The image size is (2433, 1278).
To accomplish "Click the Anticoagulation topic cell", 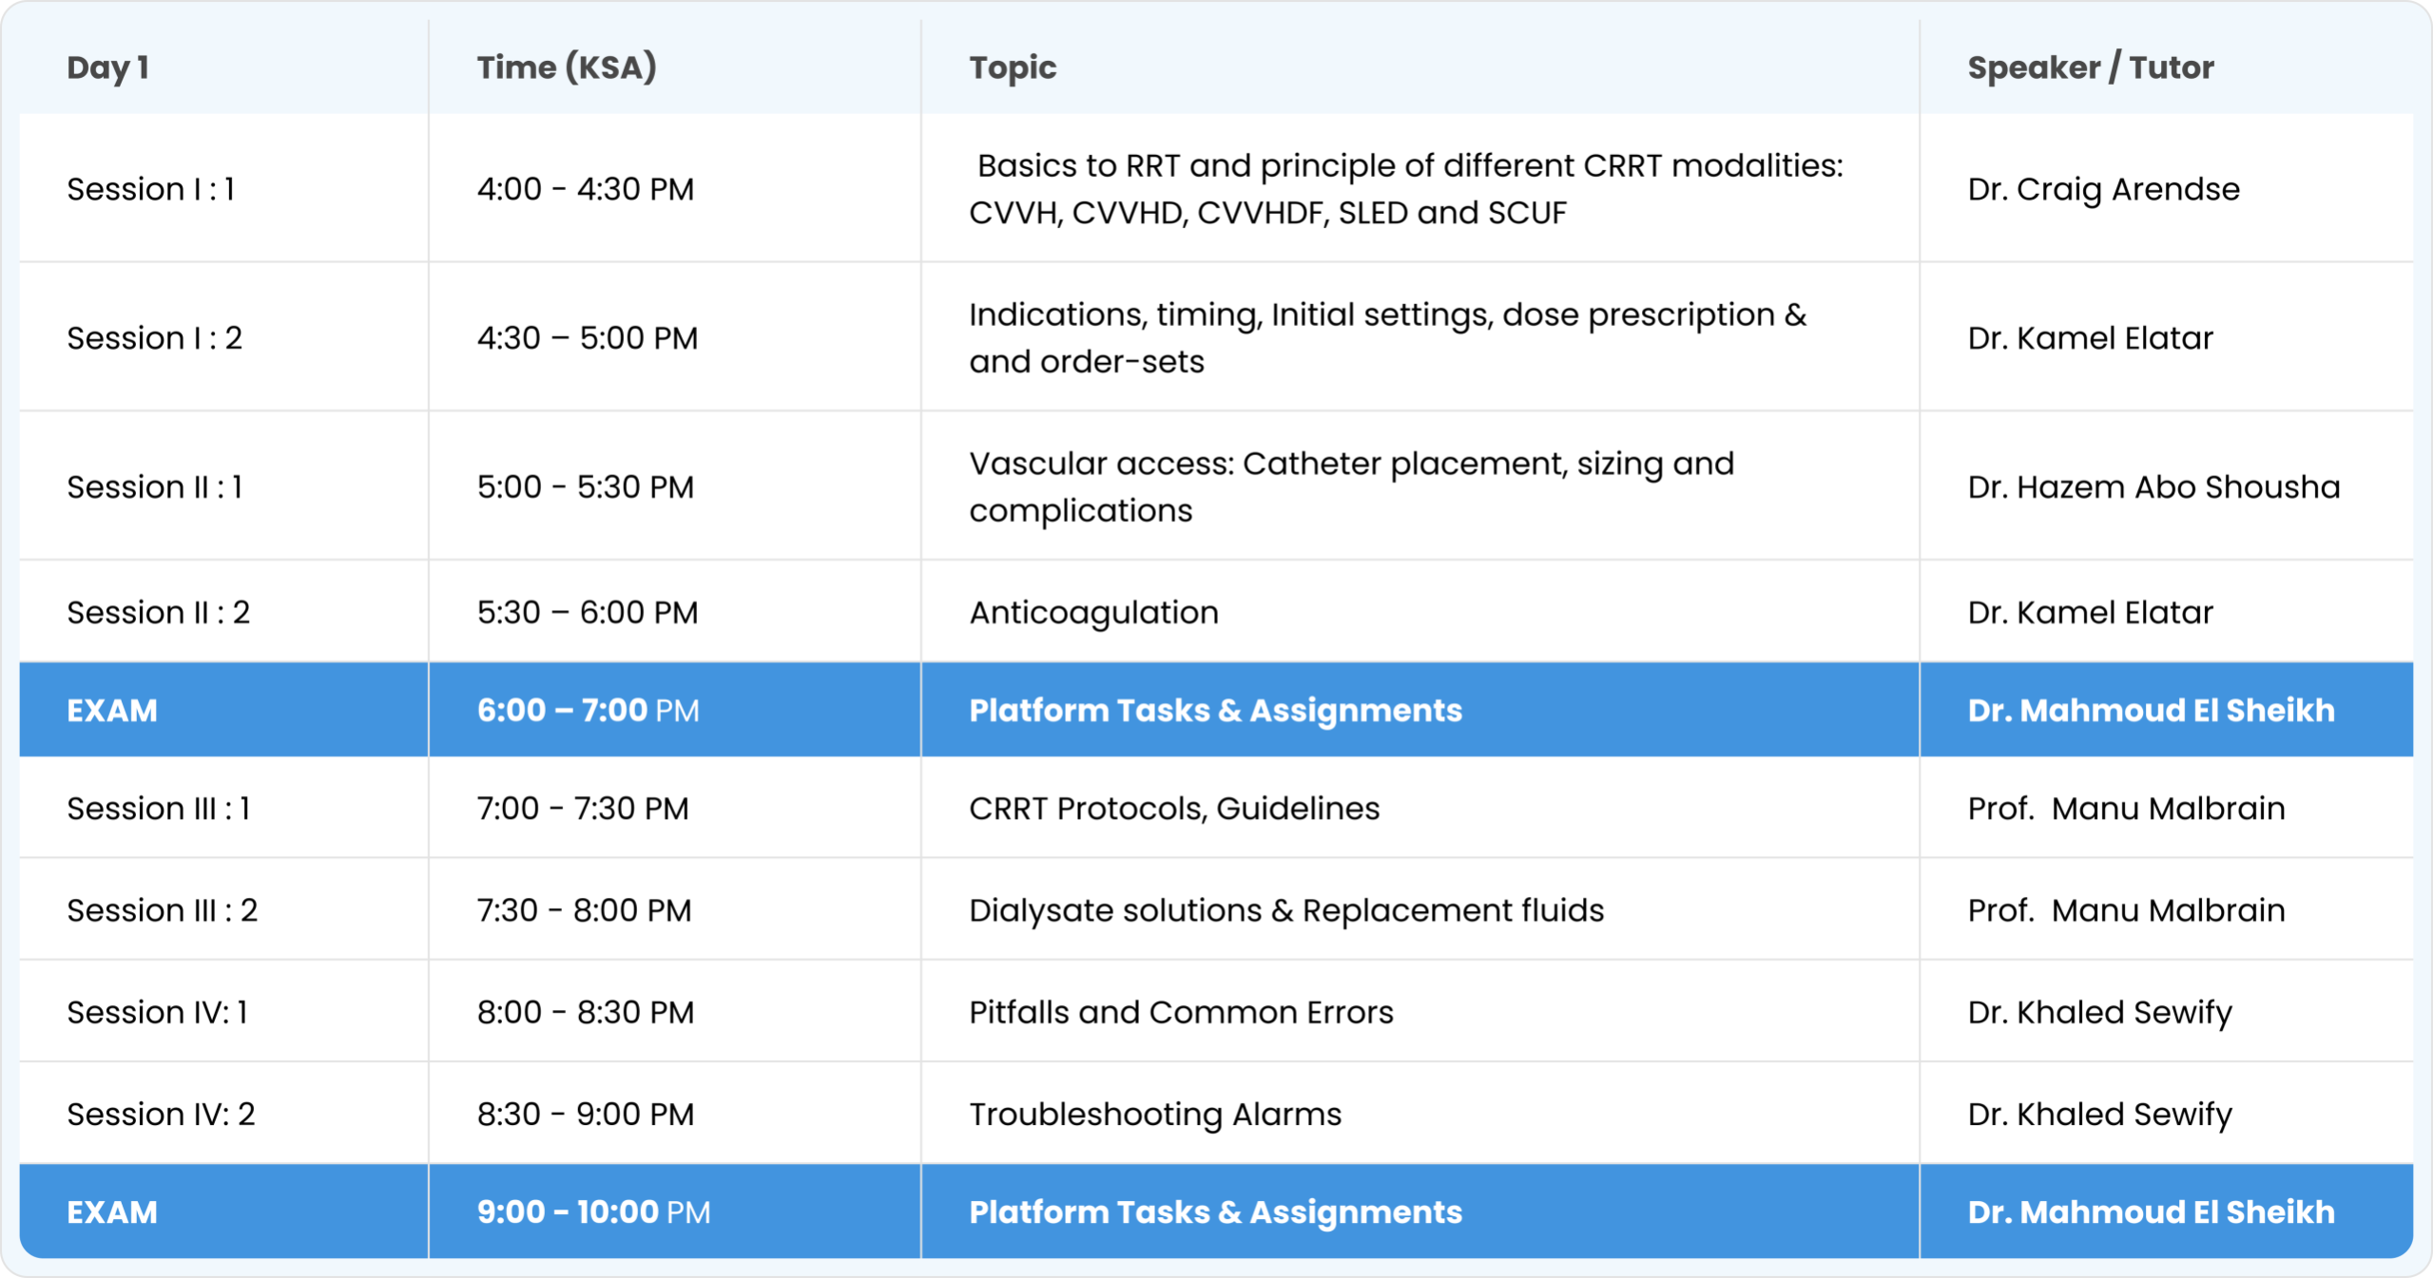I will [x=1093, y=613].
